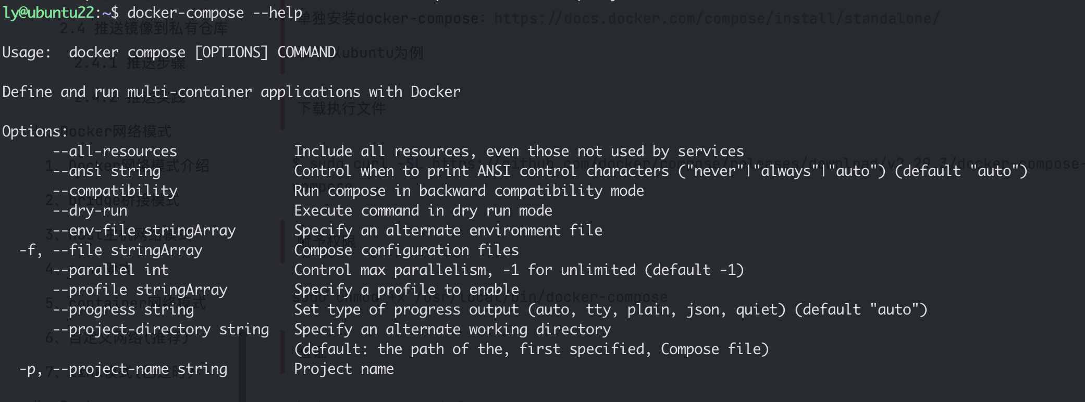Select the --env-file stringArray option
This screenshot has height=402, width=1085.
point(144,230)
